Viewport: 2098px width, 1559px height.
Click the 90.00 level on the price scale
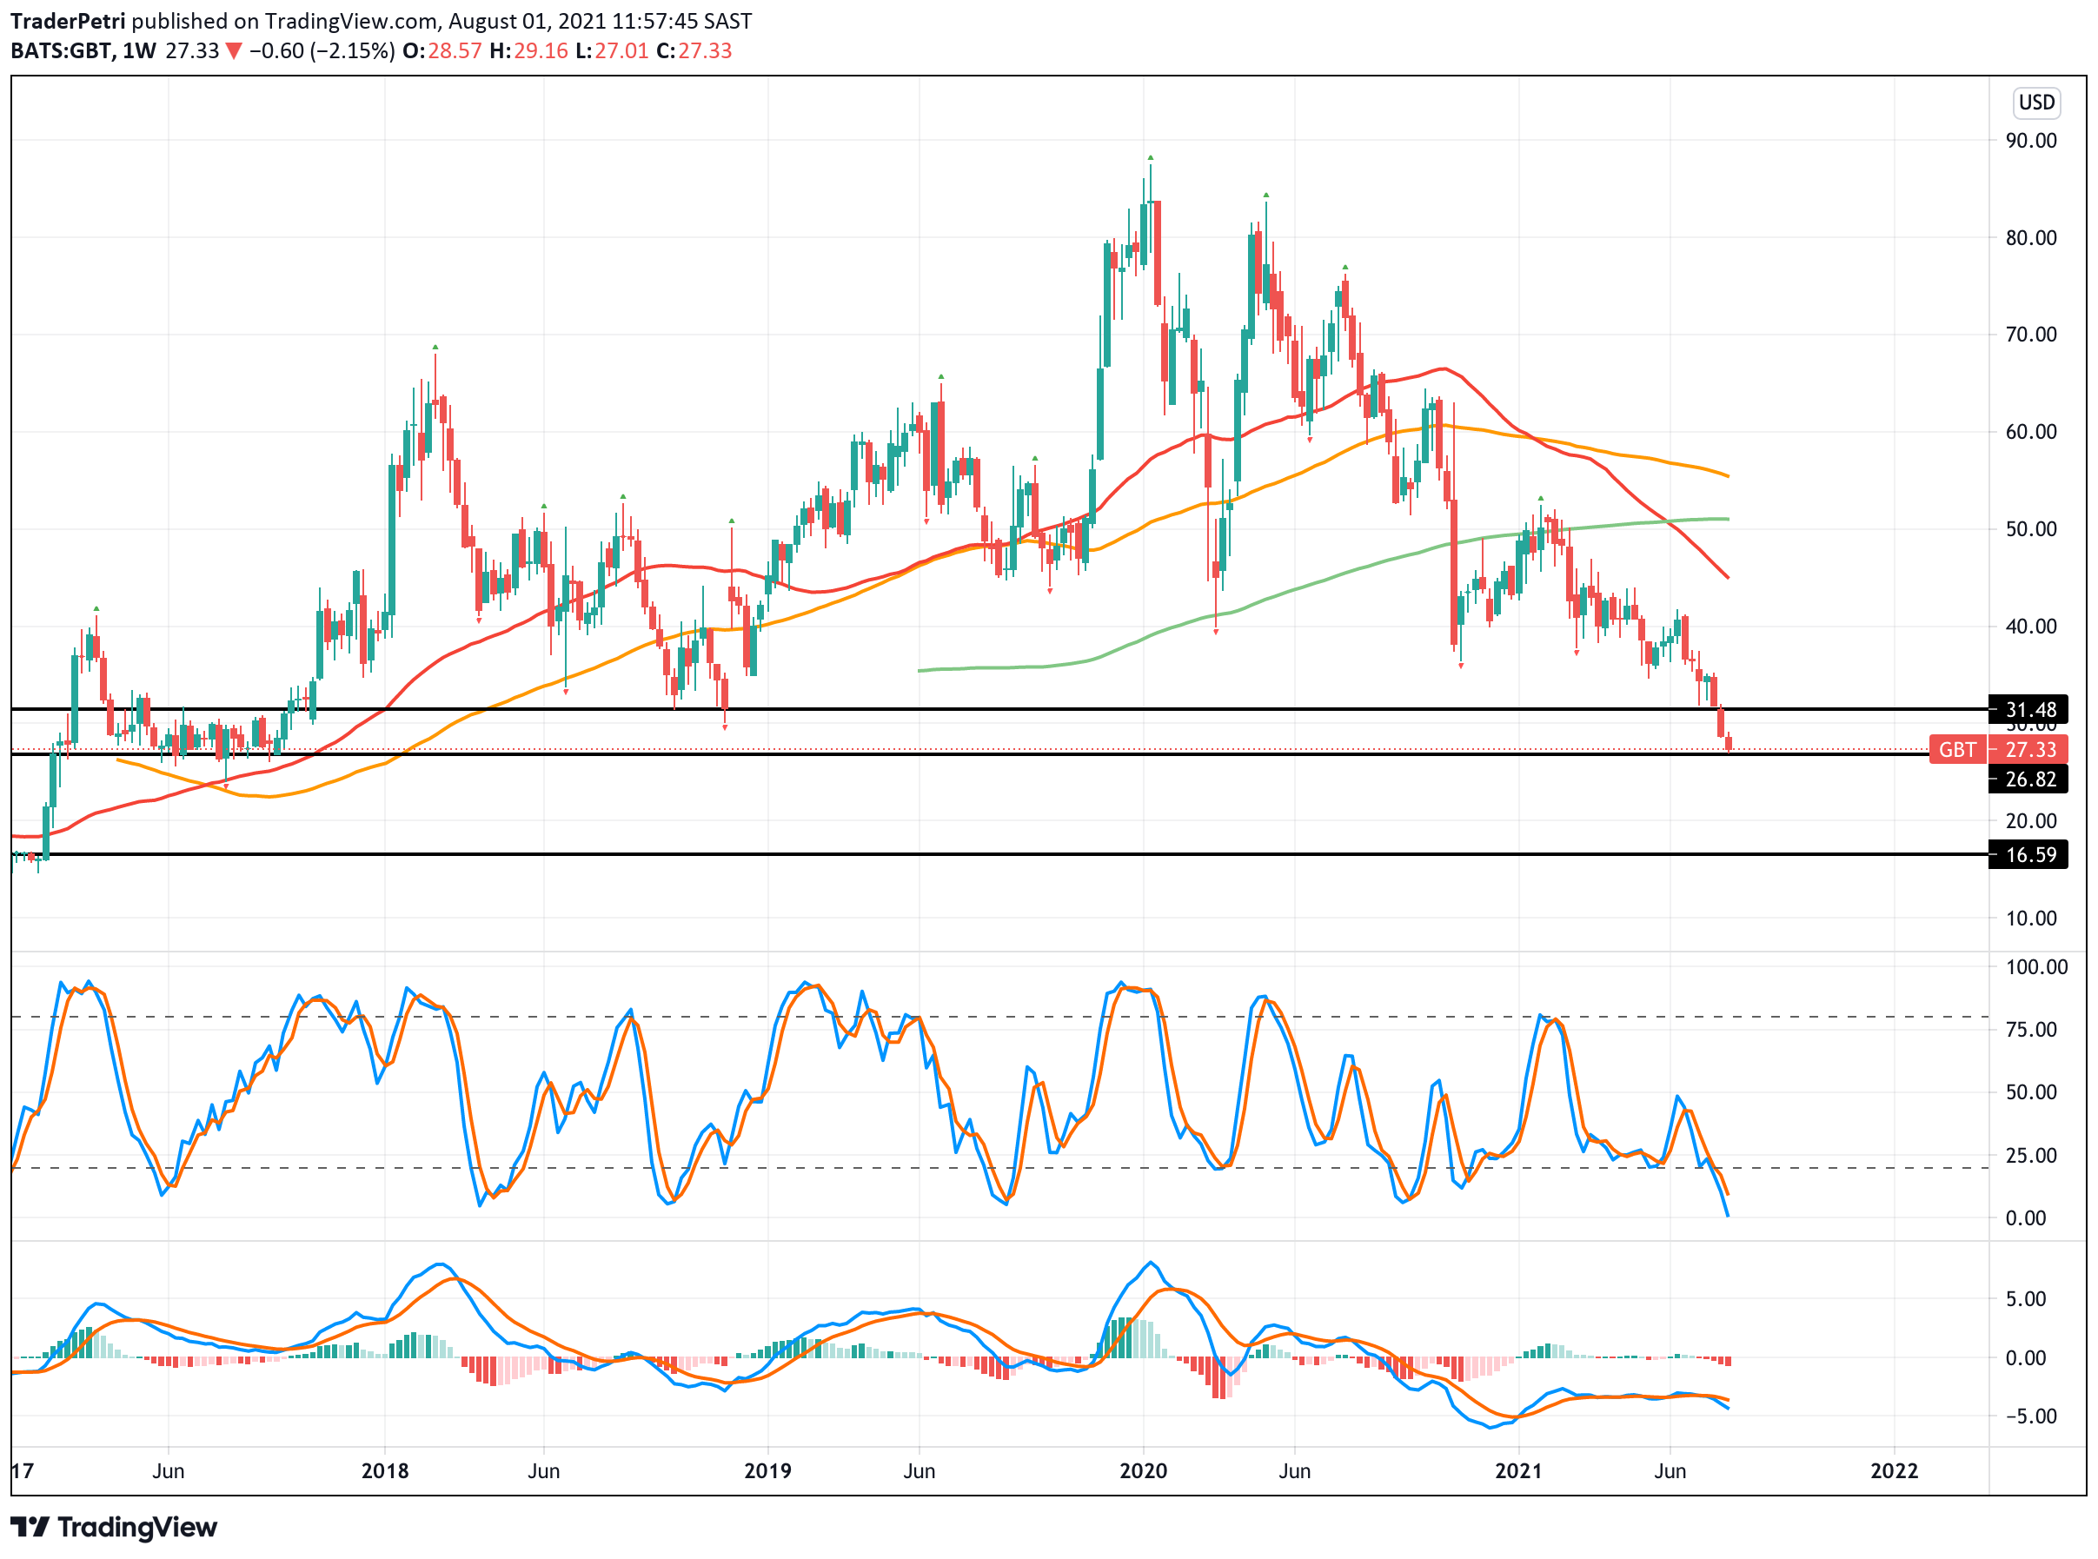click(2030, 141)
